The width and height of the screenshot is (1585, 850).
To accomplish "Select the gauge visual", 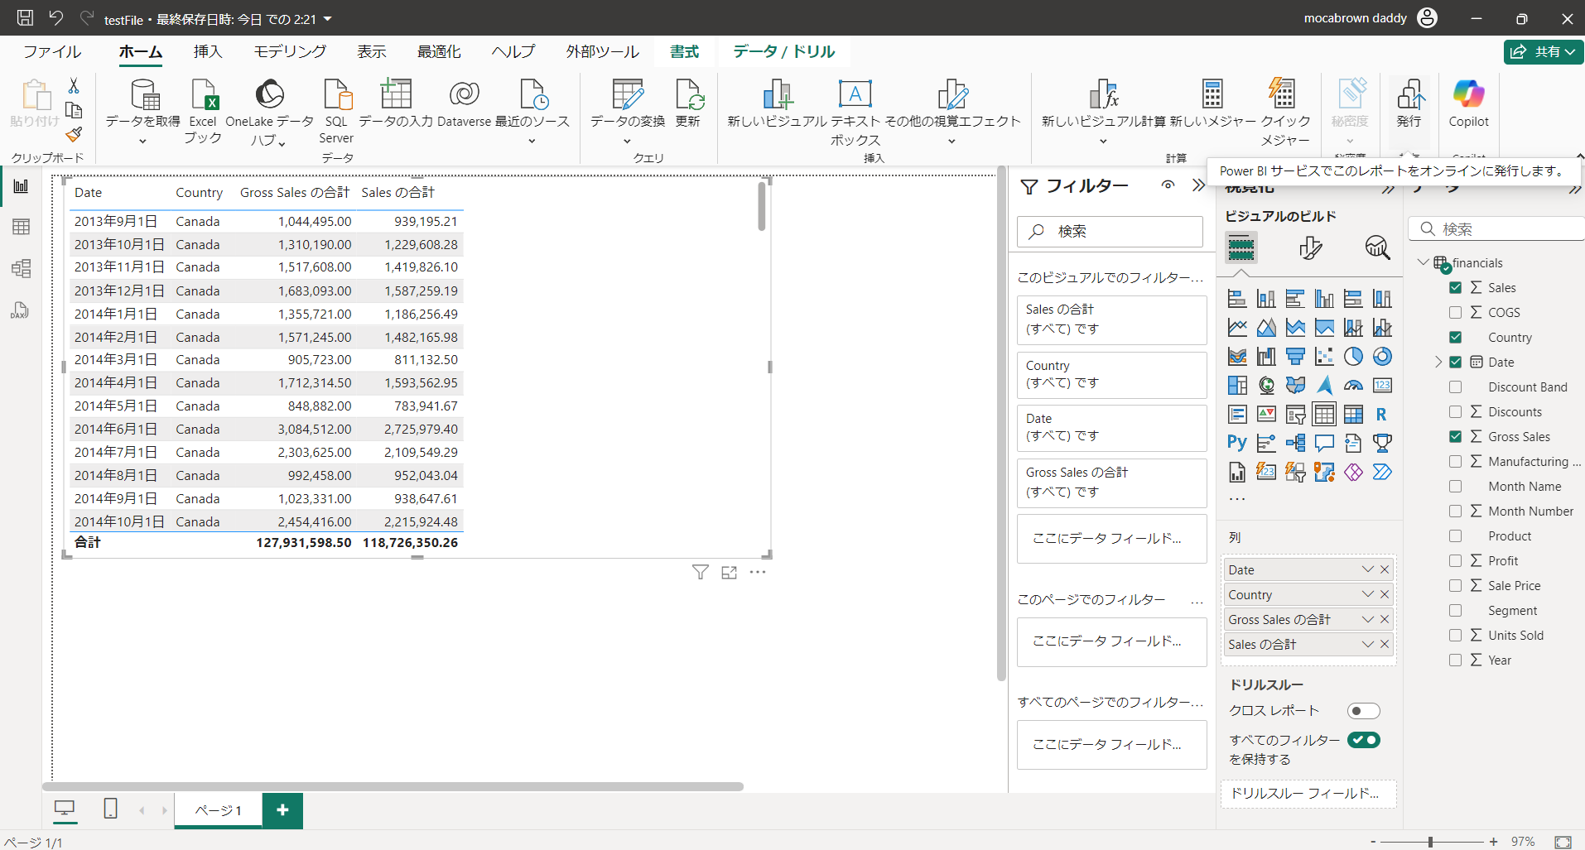I will (1353, 385).
